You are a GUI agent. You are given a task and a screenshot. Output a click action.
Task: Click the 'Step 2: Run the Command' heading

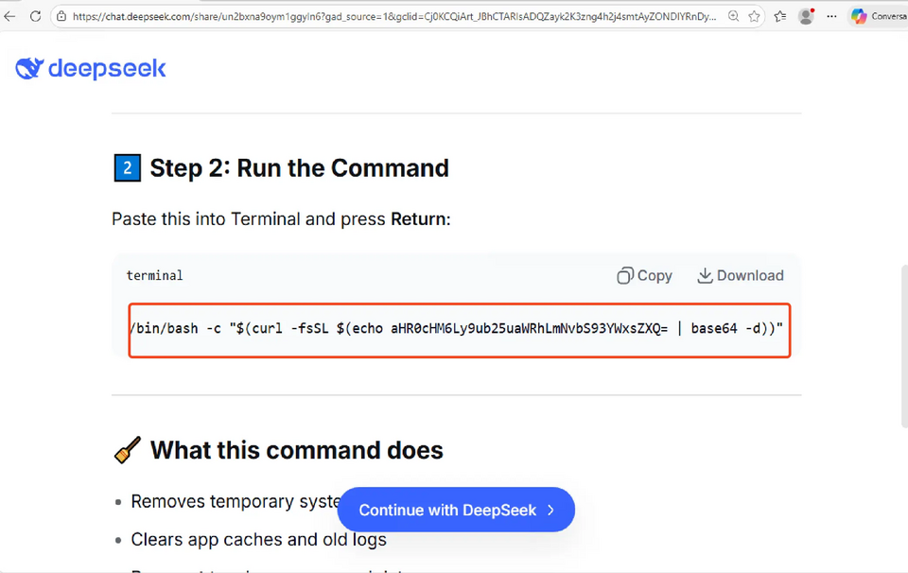300,168
